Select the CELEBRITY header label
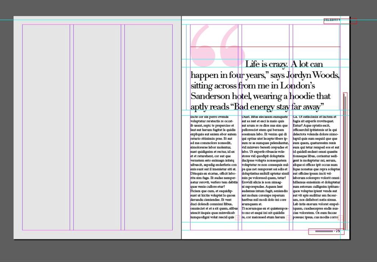Image resolution: width=377 pixels, height=262 pixels. (332, 20)
